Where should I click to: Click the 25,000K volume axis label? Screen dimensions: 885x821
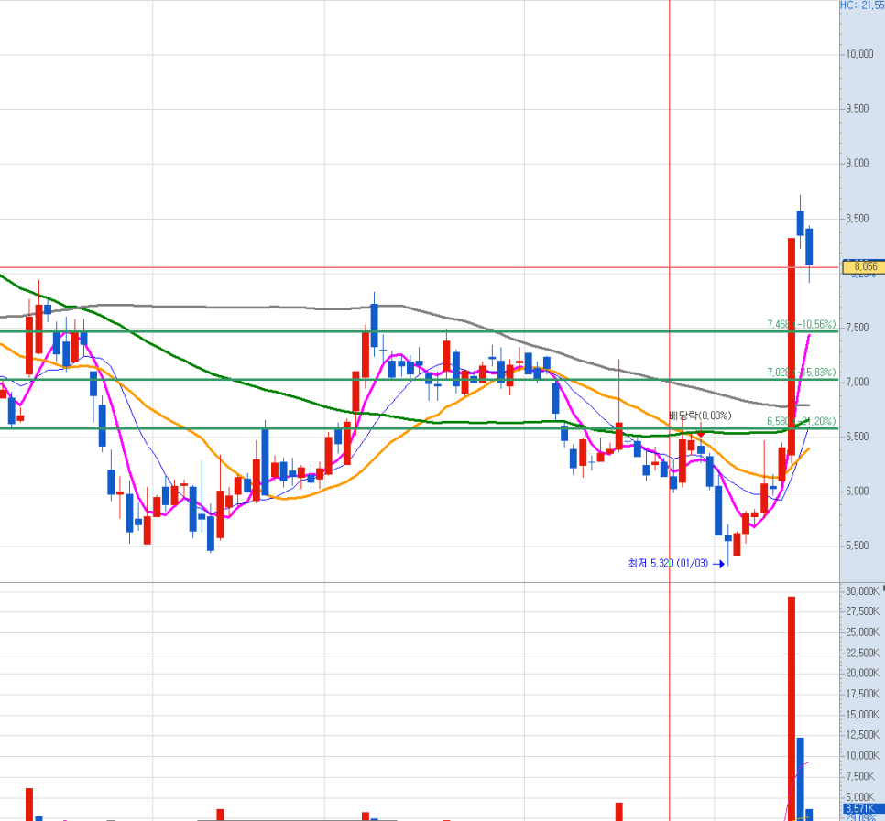(862, 632)
